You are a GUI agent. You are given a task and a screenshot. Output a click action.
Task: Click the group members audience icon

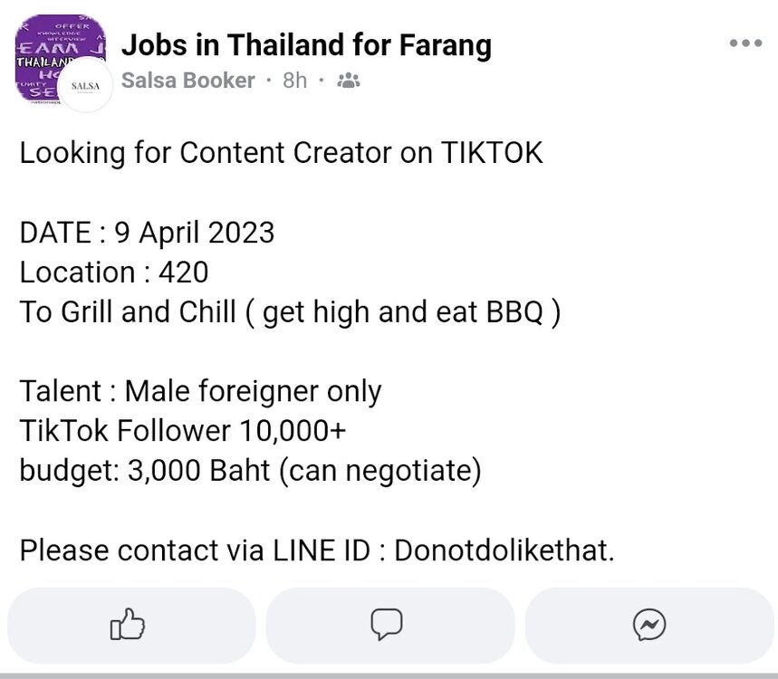349,81
